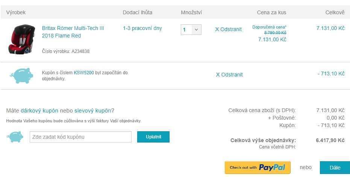Click the Celková výše objednávky label
The image size is (350, 177).
263,141
